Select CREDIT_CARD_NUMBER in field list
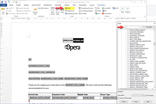The image size is (156, 104). tap(137, 62)
